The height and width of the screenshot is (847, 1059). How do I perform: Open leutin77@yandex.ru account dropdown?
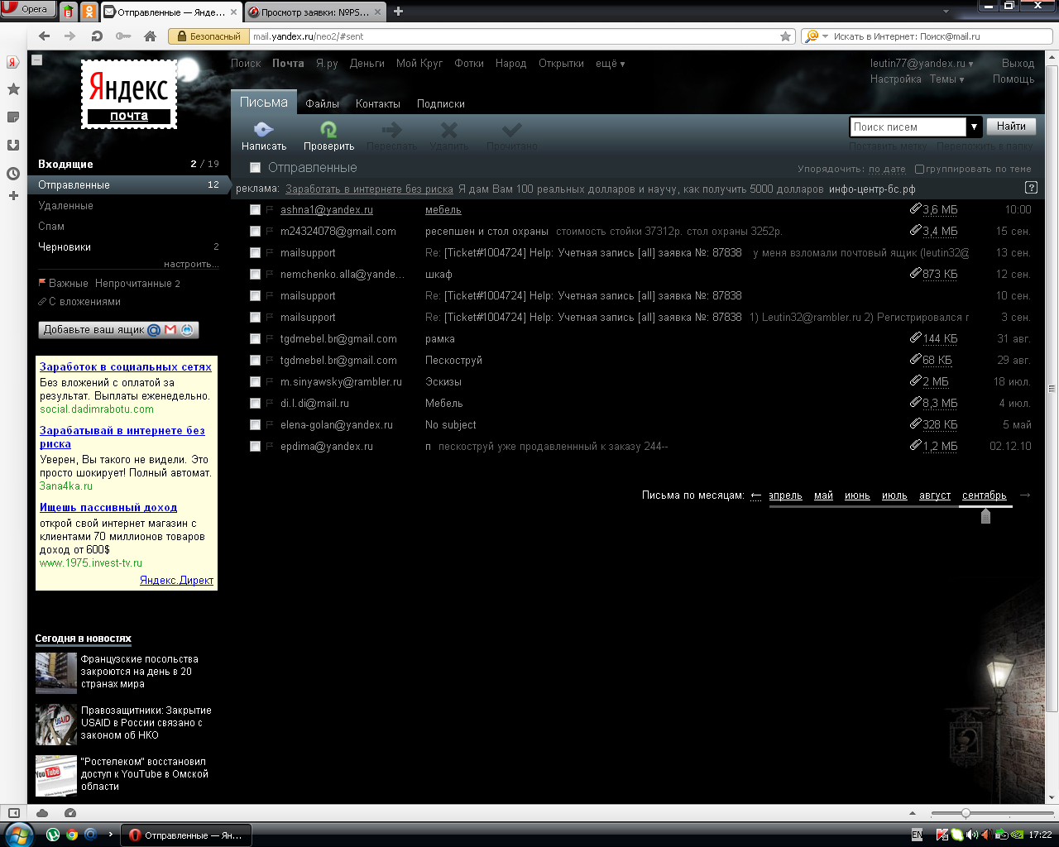tap(922, 64)
